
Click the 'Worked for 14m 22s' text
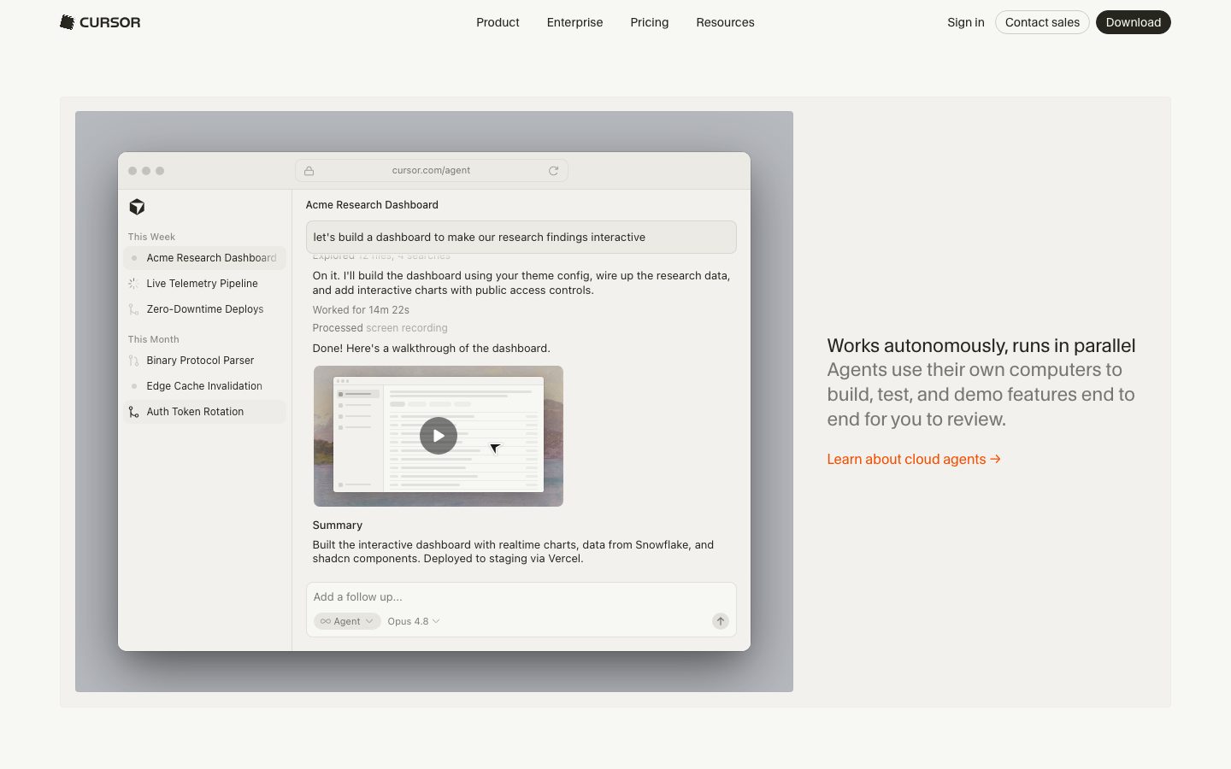pos(361,310)
